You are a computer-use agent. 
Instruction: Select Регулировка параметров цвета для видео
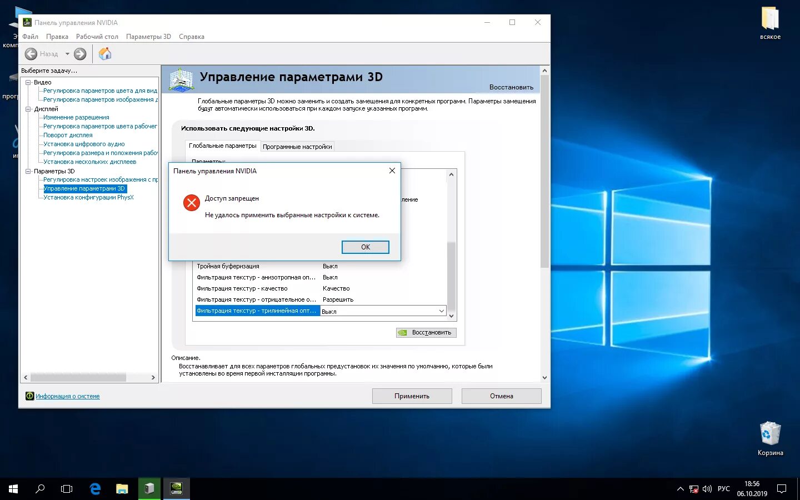coord(100,91)
